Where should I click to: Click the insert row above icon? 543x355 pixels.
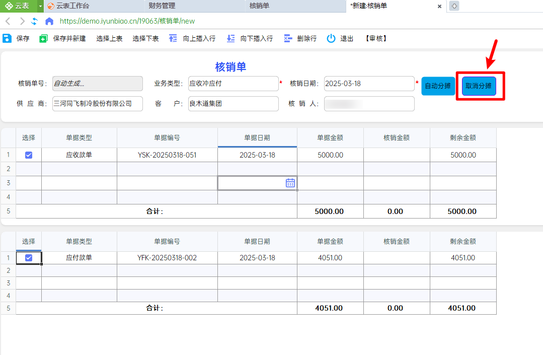click(x=173, y=38)
